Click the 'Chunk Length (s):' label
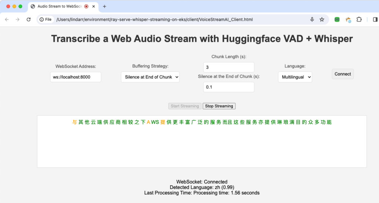The image size is (379, 203). (229, 57)
